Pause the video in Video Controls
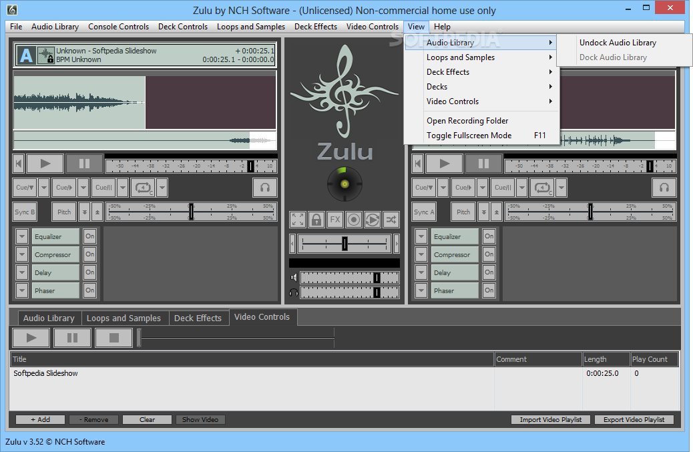 pyautogui.click(x=73, y=338)
